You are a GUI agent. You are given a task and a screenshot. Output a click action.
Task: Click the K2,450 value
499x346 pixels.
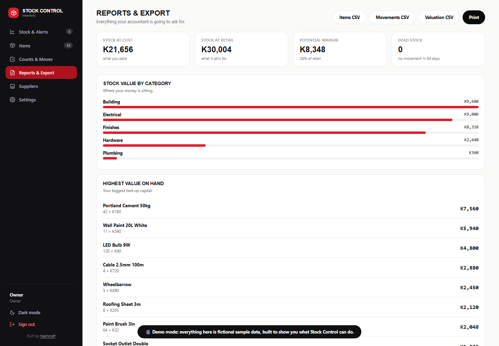469,288
